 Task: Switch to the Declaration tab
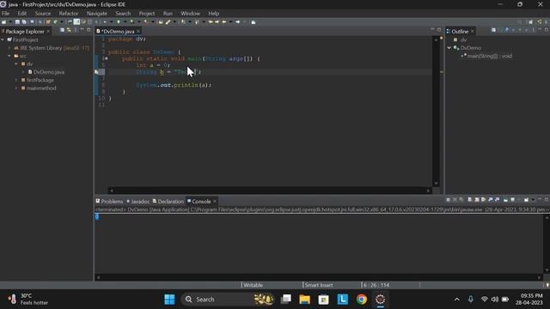(x=168, y=202)
